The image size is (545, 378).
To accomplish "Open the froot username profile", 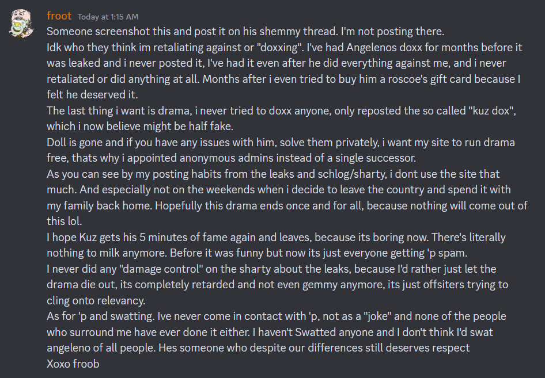I will coord(59,16).
